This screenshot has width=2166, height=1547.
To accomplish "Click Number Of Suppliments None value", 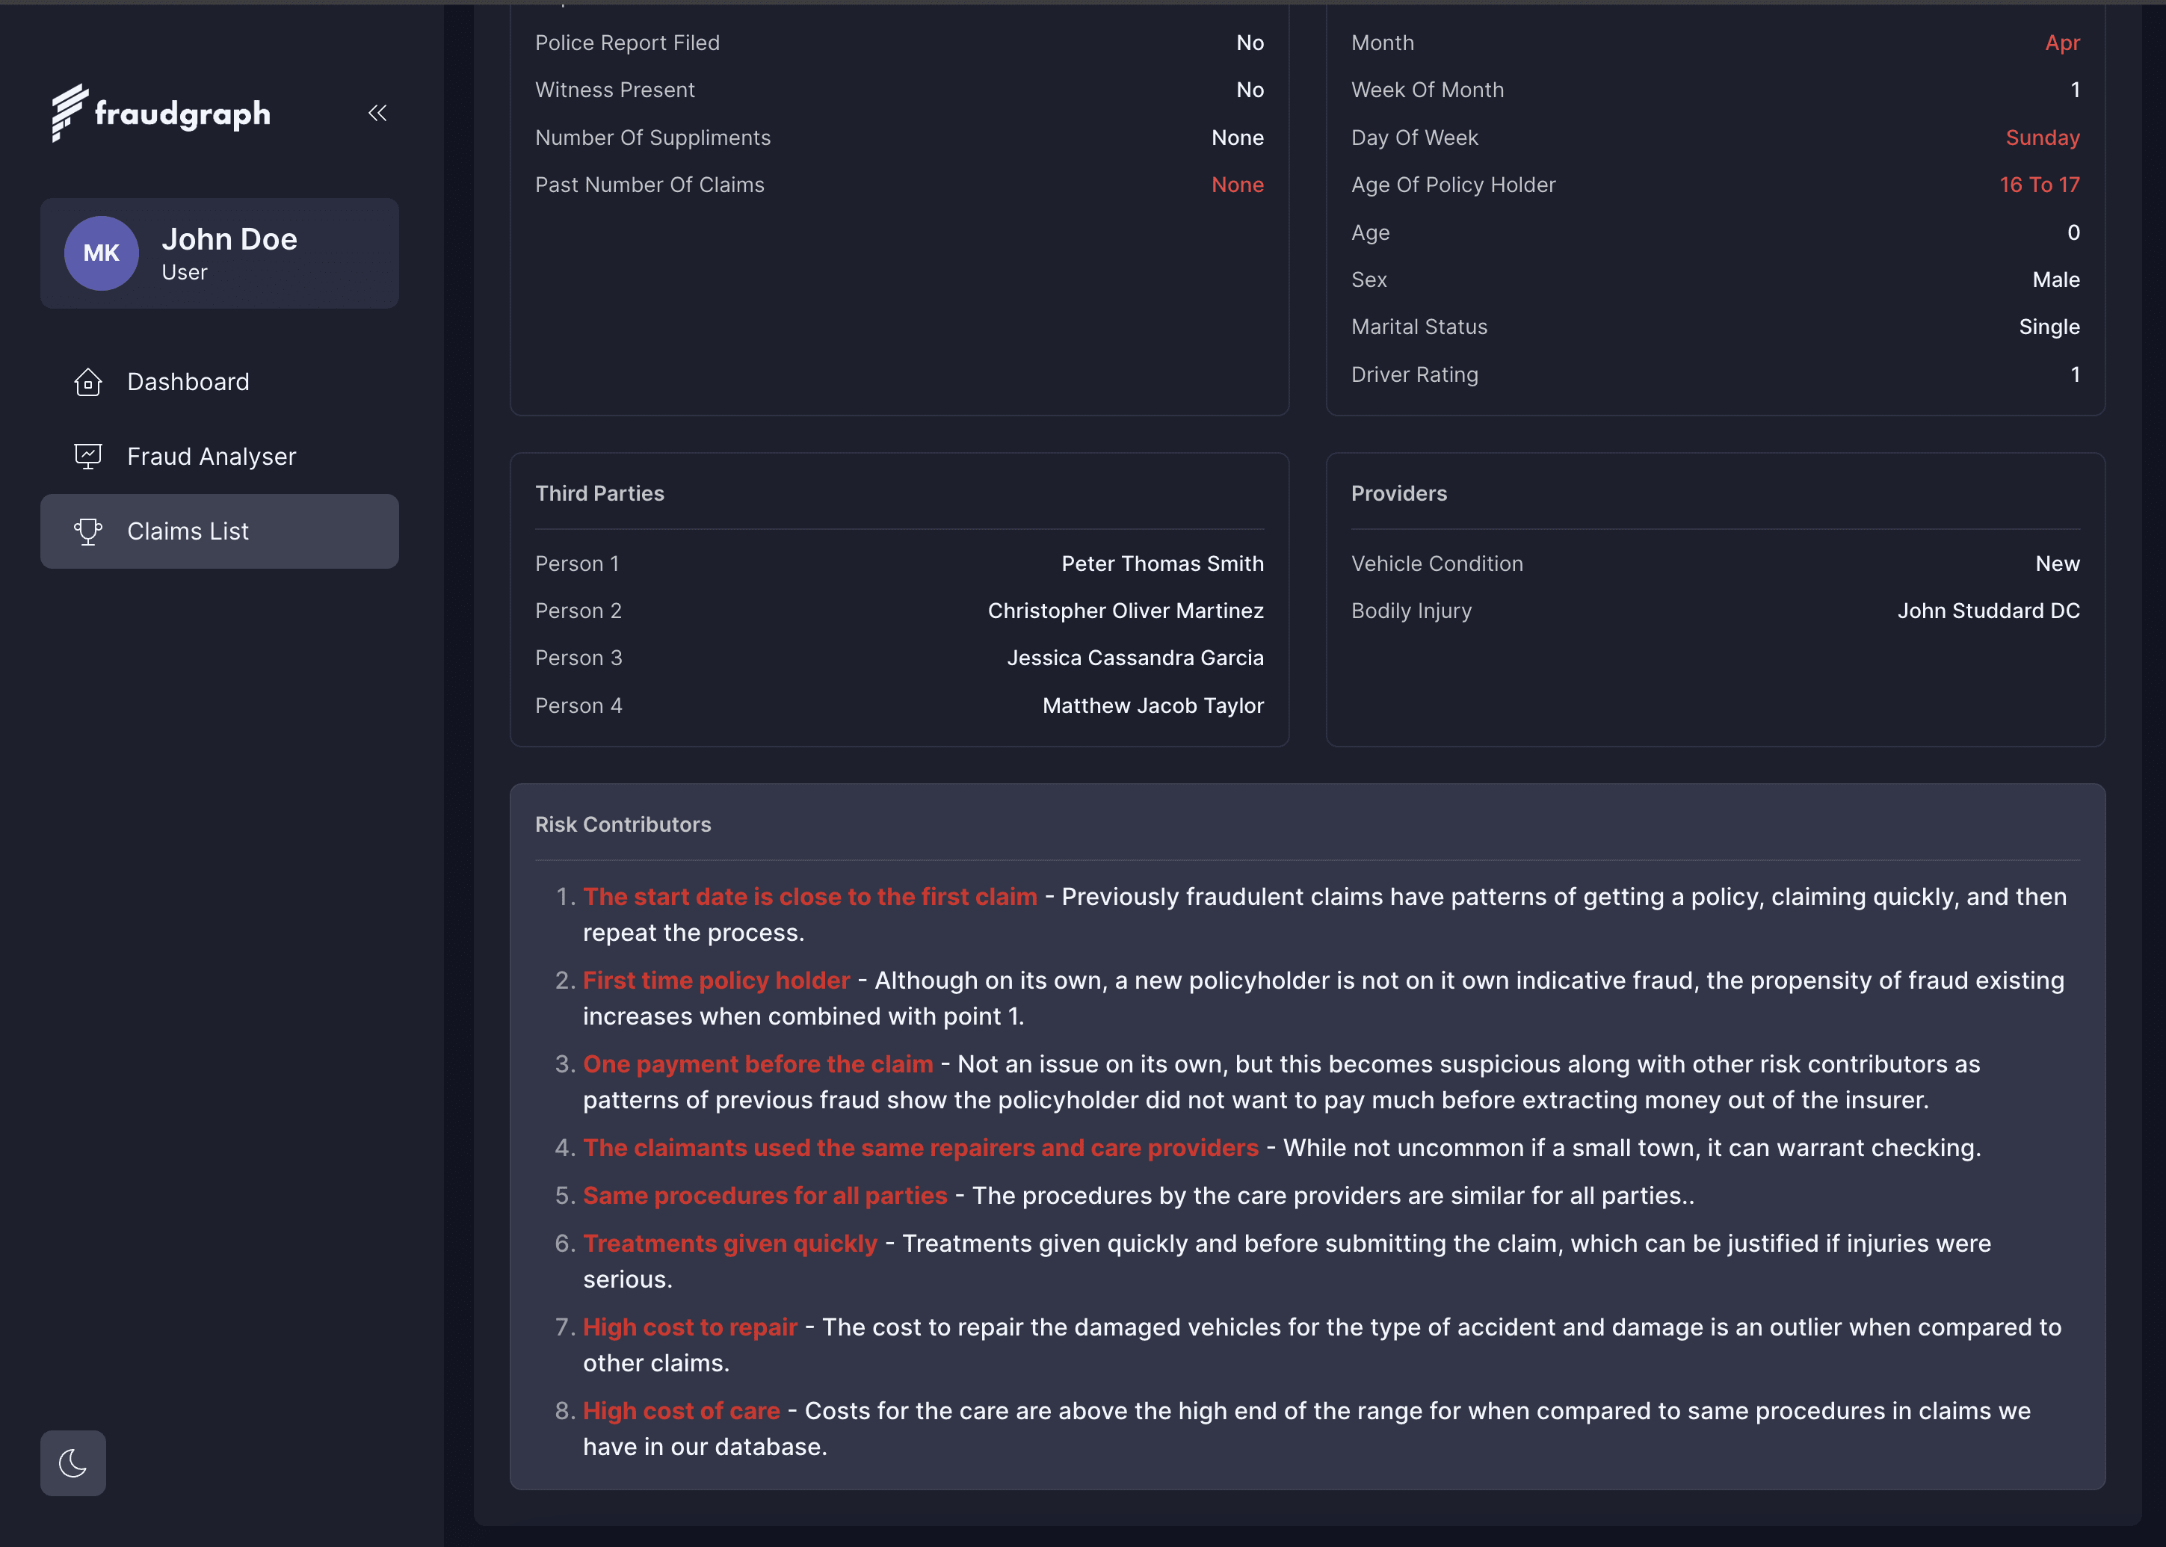I will coord(1237,138).
